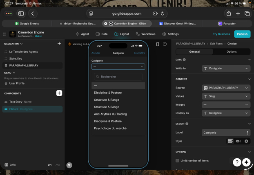Open the AI sparkle assistant button
Viewport: 254px width, 175px height.
click(x=246, y=162)
